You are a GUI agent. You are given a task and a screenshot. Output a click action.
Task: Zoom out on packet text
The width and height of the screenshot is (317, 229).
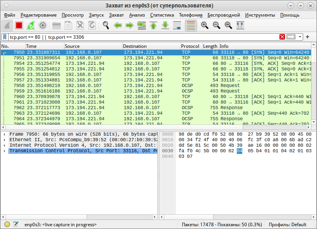point(217,25)
